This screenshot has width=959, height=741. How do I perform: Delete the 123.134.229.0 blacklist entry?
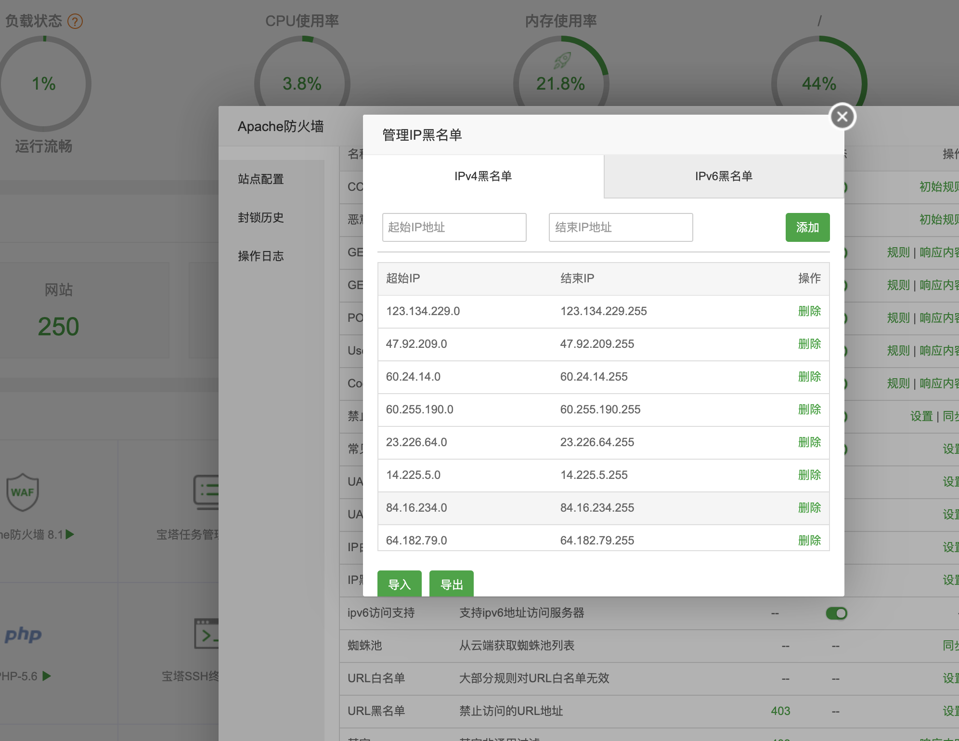809,311
